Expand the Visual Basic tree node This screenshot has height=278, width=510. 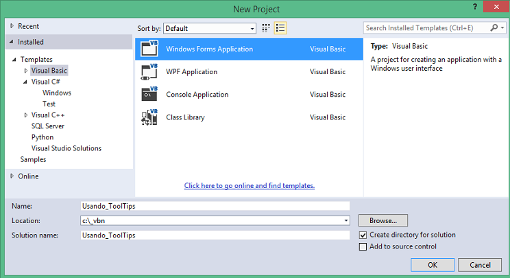(x=25, y=71)
